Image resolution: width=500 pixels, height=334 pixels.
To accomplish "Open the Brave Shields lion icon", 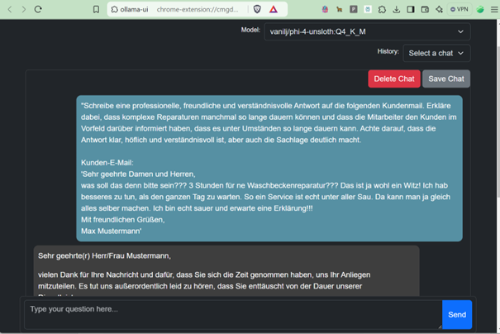I will (x=257, y=9).
